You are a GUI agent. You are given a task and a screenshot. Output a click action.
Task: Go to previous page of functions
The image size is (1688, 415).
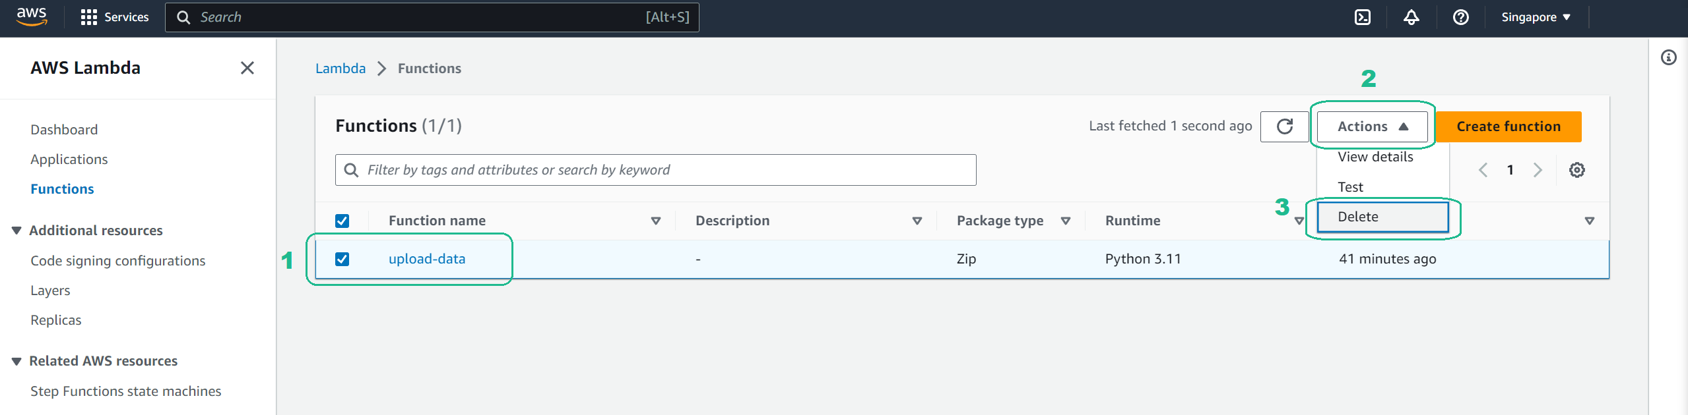coord(1483,170)
